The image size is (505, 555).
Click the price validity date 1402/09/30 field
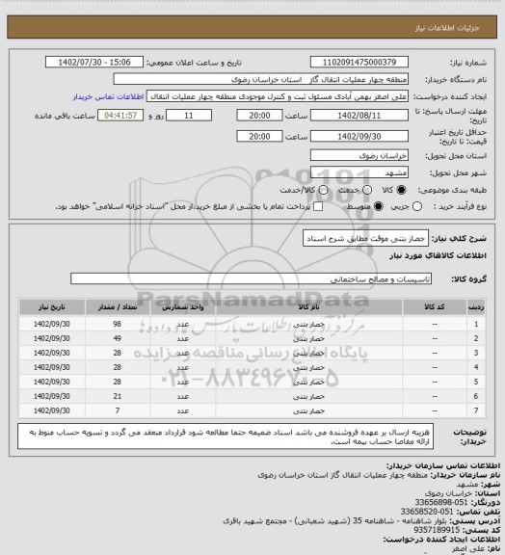pos(359,136)
